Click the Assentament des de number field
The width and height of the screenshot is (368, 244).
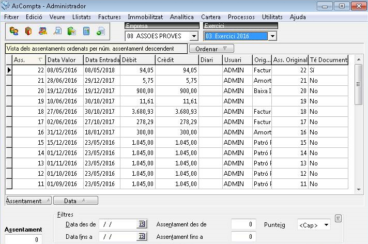point(243,224)
